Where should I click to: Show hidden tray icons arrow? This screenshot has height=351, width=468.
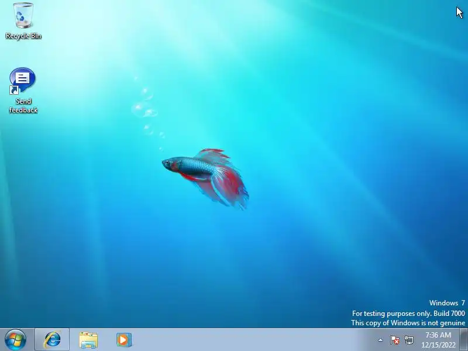click(380, 340)
